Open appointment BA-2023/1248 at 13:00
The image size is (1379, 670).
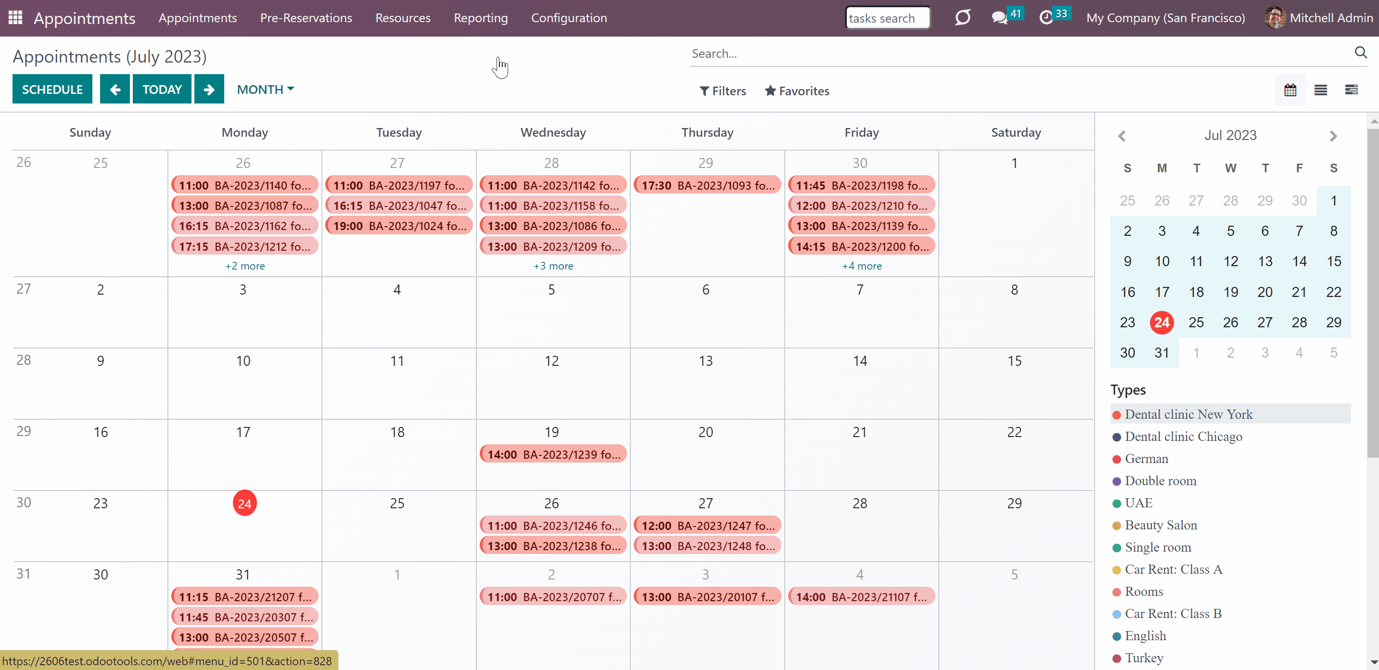point(707,546)
